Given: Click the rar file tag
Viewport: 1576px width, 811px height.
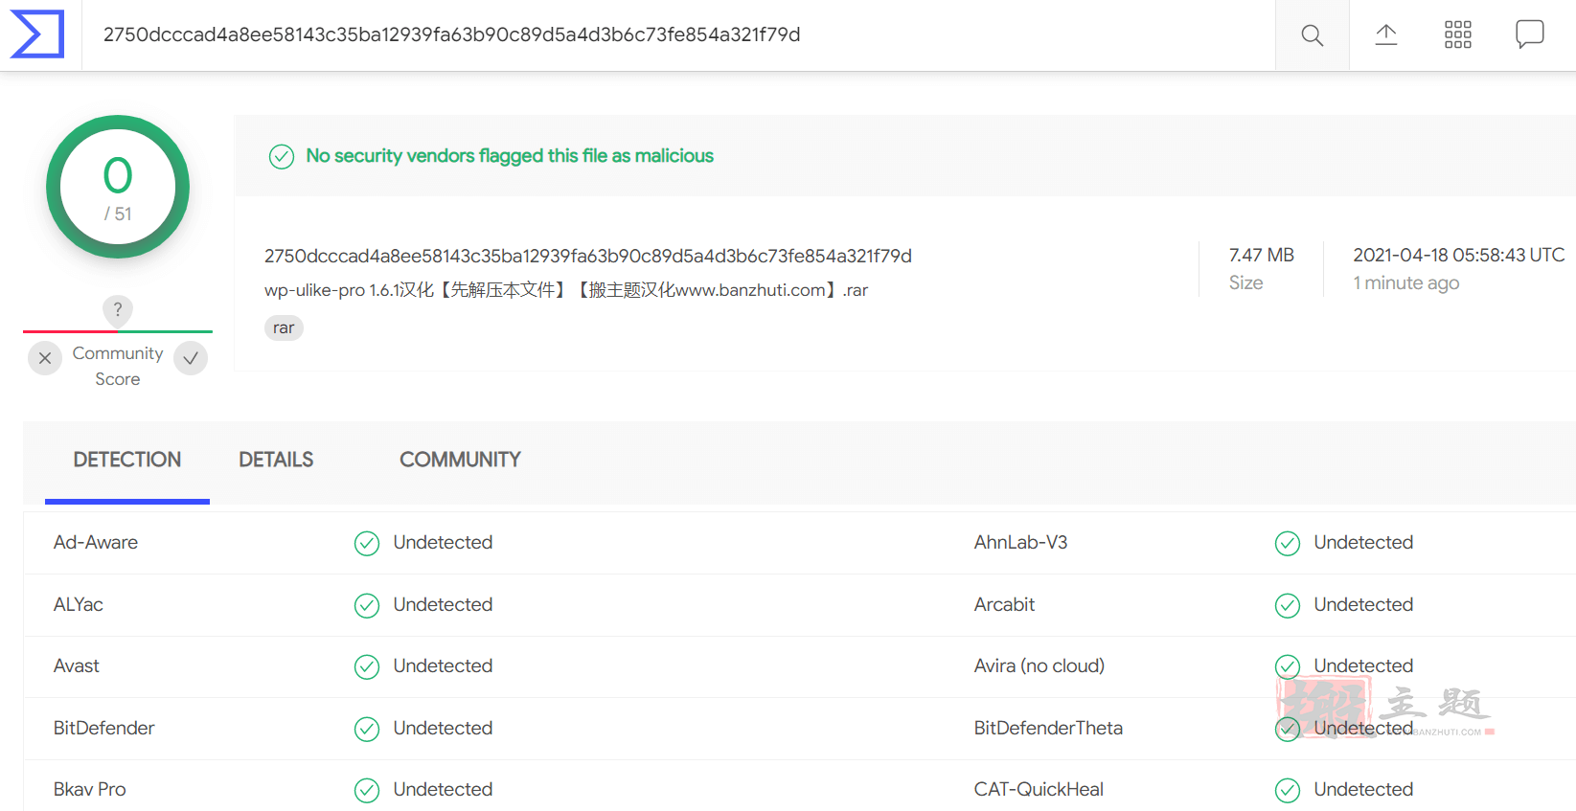Looking at the screenshot, I should pyautogui.click(x=284, y=327).
